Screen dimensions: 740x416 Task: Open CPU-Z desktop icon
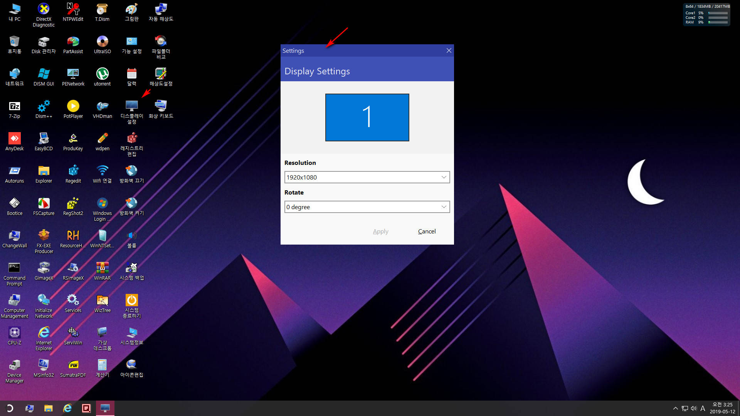(14, 335)
